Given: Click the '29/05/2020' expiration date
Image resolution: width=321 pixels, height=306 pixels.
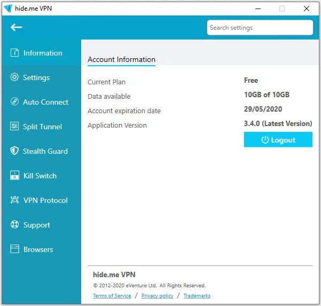Looking at the screenshot, I should [x=263, y=109].
